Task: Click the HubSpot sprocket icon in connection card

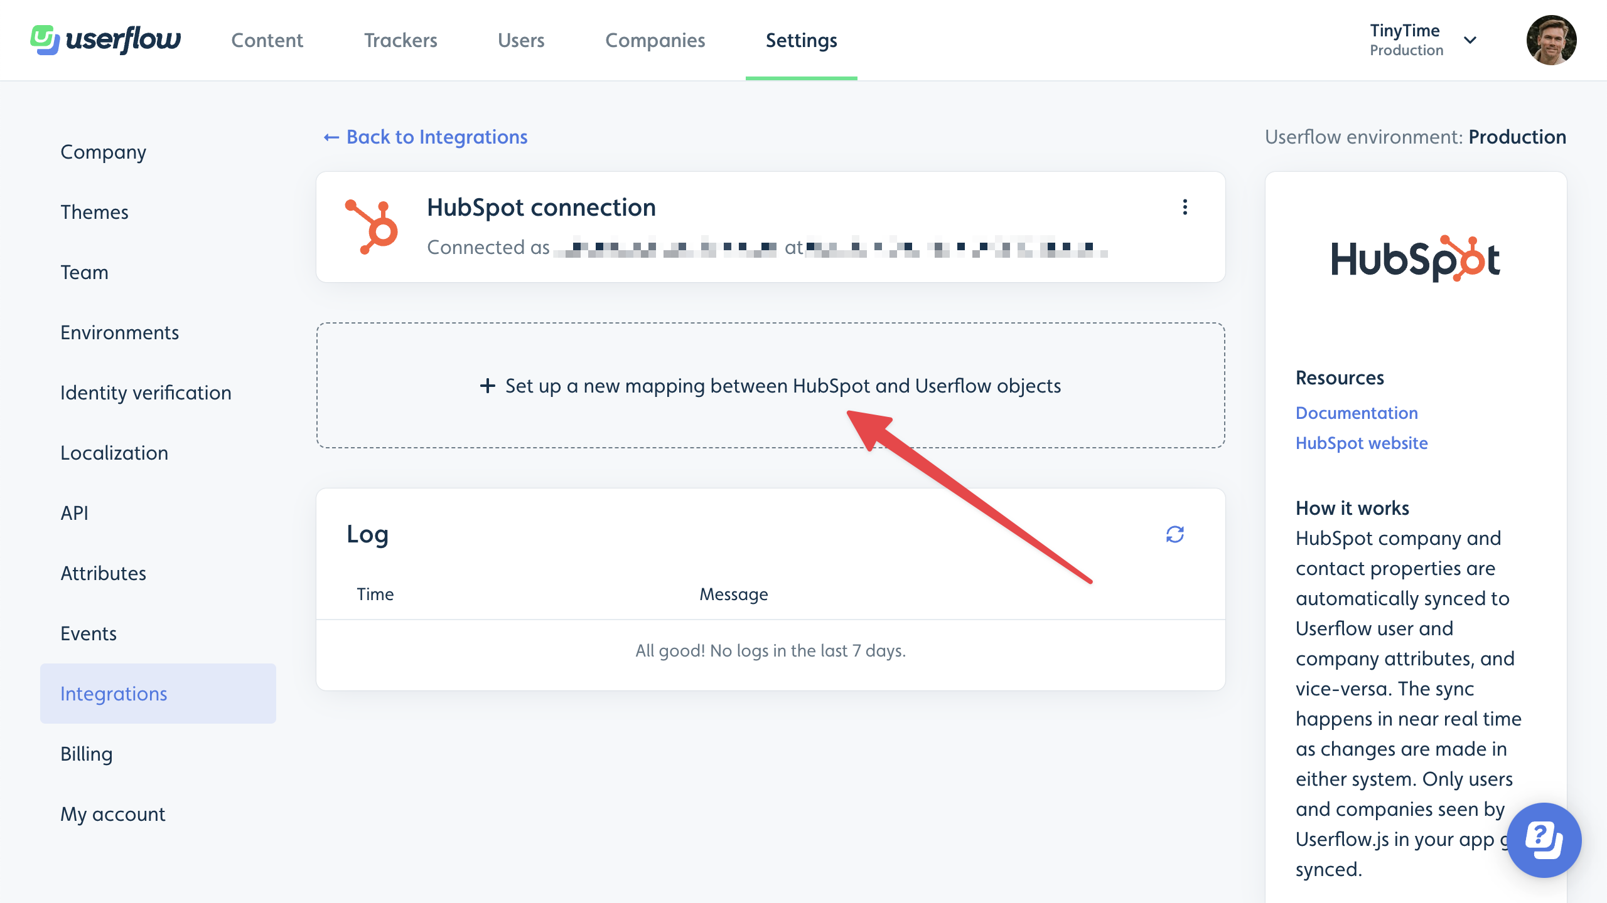Action: point(372,227)
